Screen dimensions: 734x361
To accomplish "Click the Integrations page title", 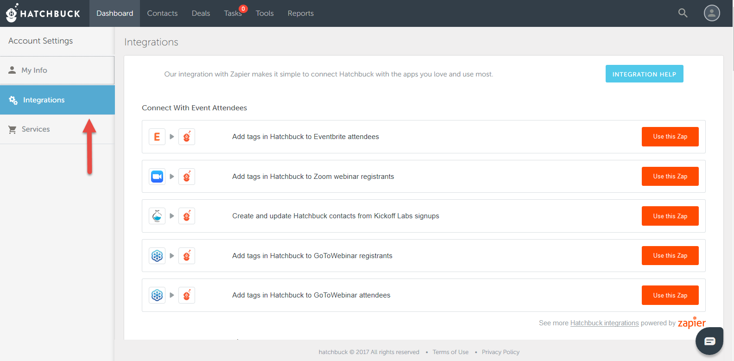I will tap(151, 42).
